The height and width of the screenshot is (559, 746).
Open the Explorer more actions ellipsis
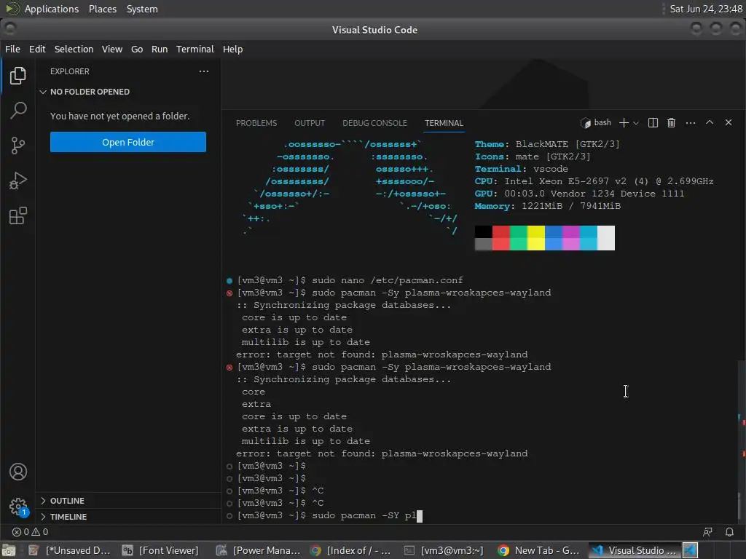204,71
